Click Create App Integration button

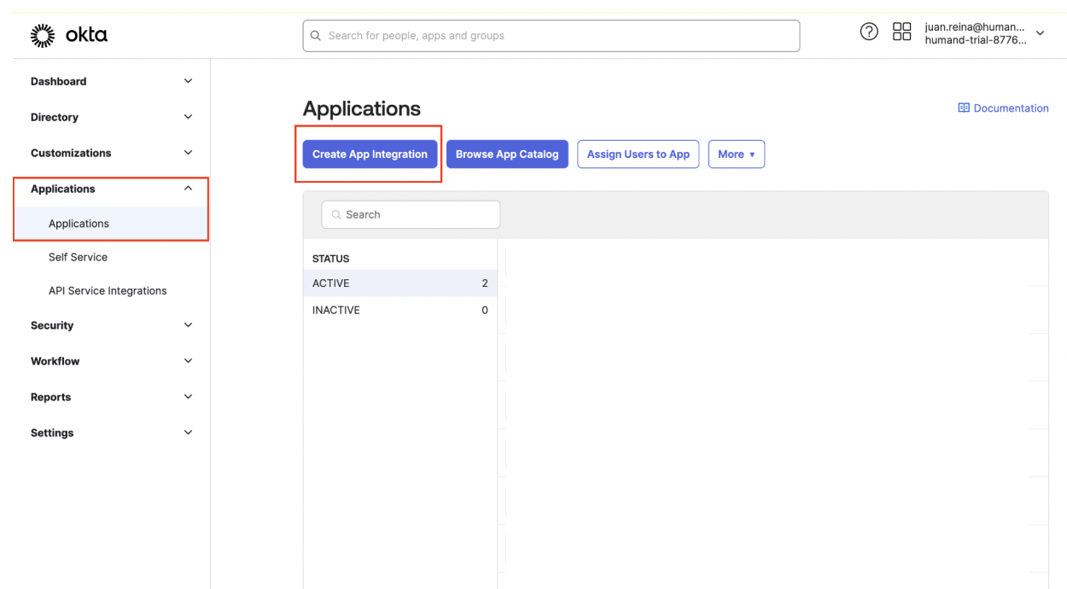370,155
